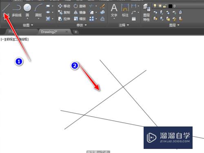
Task: Open the Array tool dropdown arrow
Action: [96, 19]
